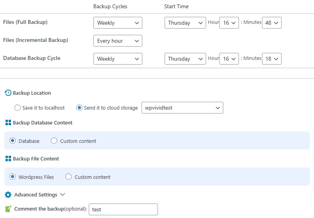The width and height of the screenshot is (314, 218).
Task: Click the Backup Cycles column header
Action: 110,6
